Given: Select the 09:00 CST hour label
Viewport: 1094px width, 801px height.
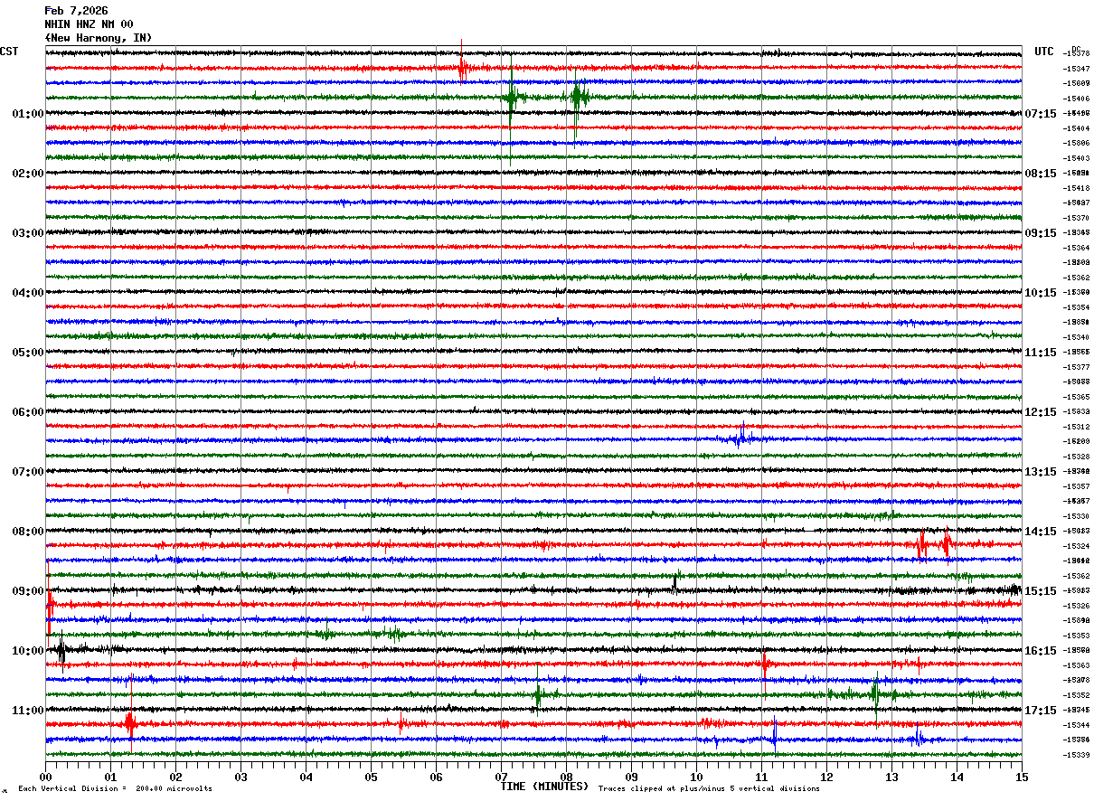Looking at the screenshot, I should (x=28, y=591).
